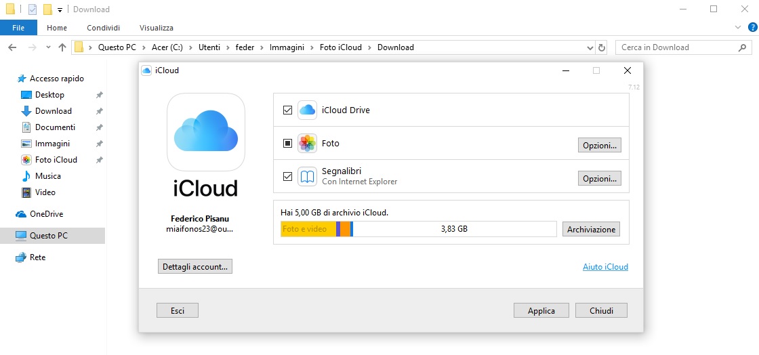Screen dimensions: 759x355
Task: Open the Aiuto iCloud link
Action: [606, 266]
